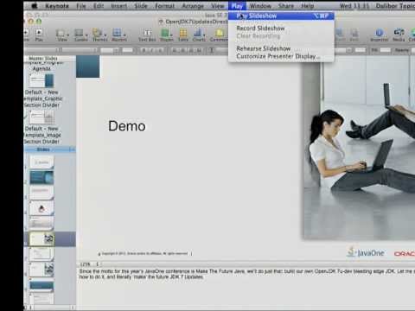This screenshot has width=415, height=311.
Task: Open Customize Presenter Display option
Action: [x=278, y=56]
